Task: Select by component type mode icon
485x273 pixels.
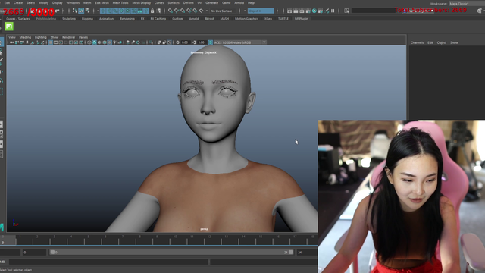Action: tap(87, 11)
